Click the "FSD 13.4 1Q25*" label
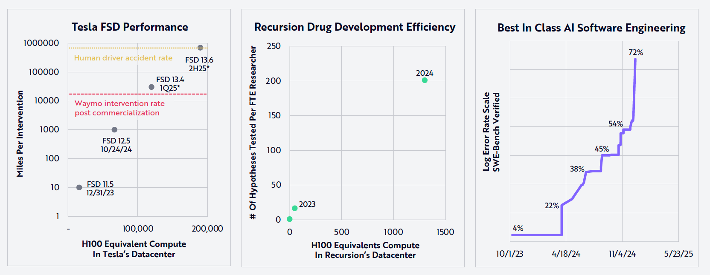Screen dimensions: 710x275 coord(170,84)
